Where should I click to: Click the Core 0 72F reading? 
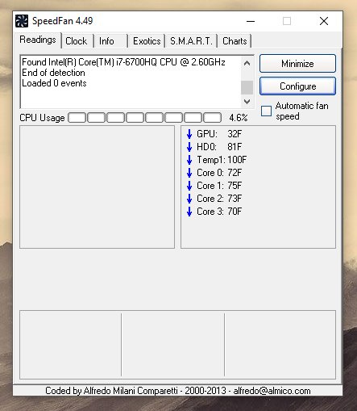pyautogui.click(x=219, y=173)
